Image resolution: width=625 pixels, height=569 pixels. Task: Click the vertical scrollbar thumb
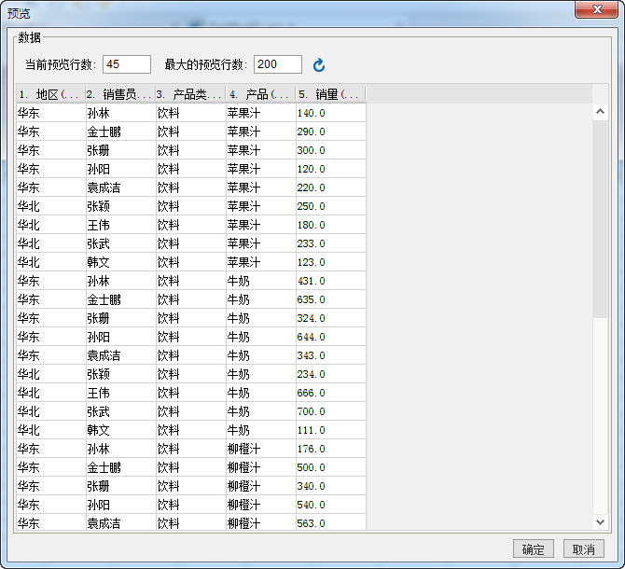[600, 219]
